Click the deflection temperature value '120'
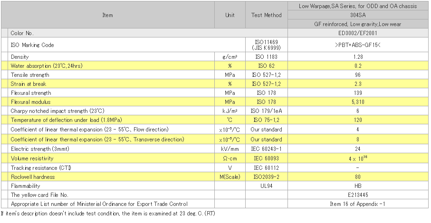The width and height of the screenshot is (431, 223). click(358, 120)
